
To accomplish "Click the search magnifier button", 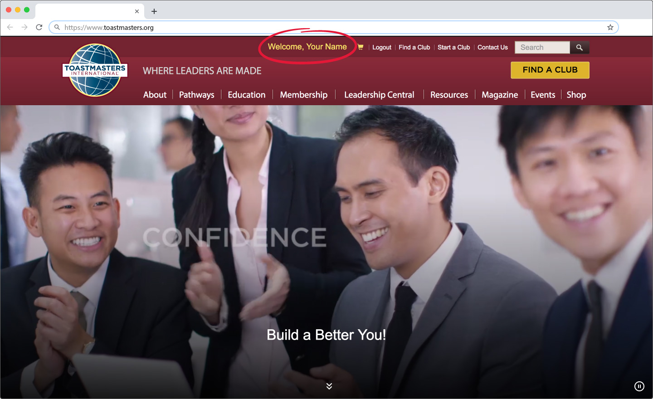I will (x=579, y=48).
